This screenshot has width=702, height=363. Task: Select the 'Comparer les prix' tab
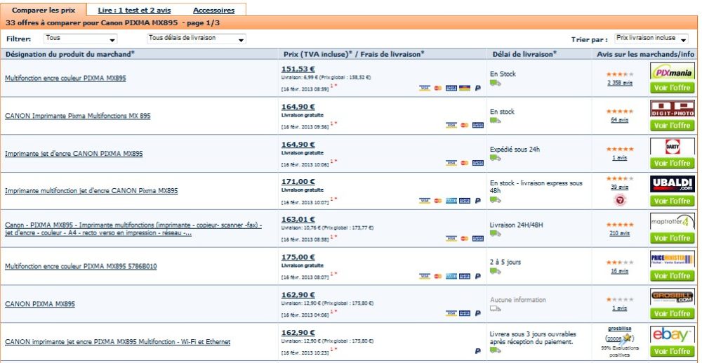pos(44,10)
